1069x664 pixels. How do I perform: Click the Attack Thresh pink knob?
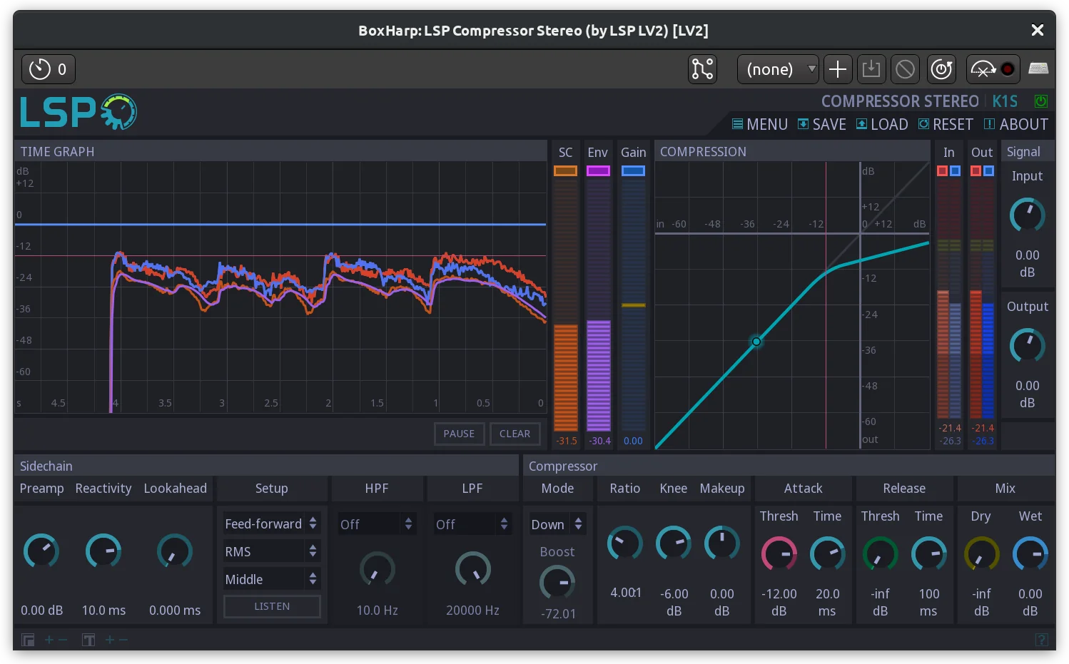[779, 554]
